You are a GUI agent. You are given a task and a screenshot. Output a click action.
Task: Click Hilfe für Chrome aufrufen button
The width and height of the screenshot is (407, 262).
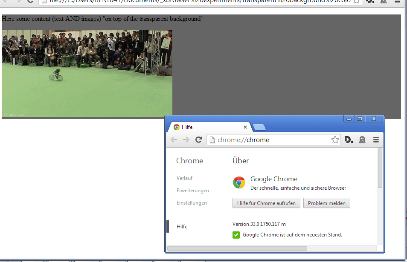[266, 203]
